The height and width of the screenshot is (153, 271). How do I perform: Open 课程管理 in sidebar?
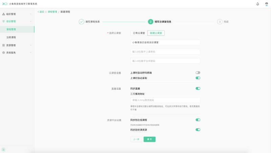tap(17, 29)
